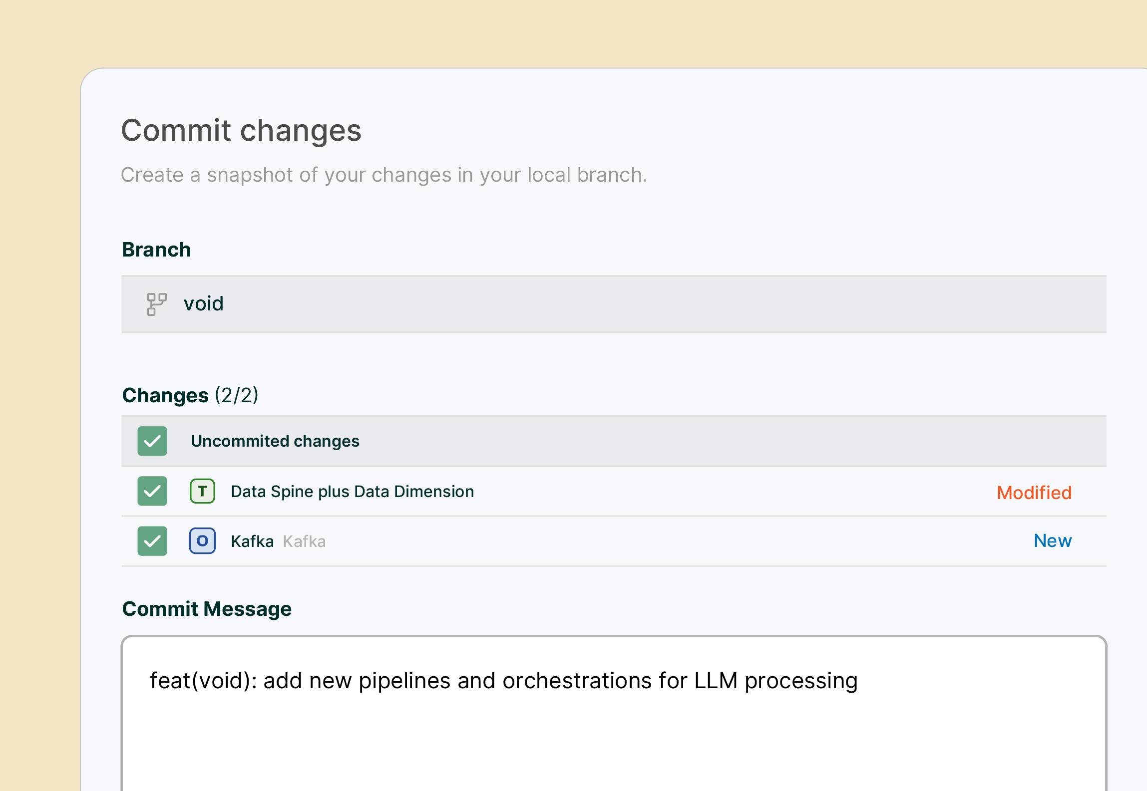Expand the Changes (2/2) section
Viewport: 1147px width, 791px height.
coord(191,394)
